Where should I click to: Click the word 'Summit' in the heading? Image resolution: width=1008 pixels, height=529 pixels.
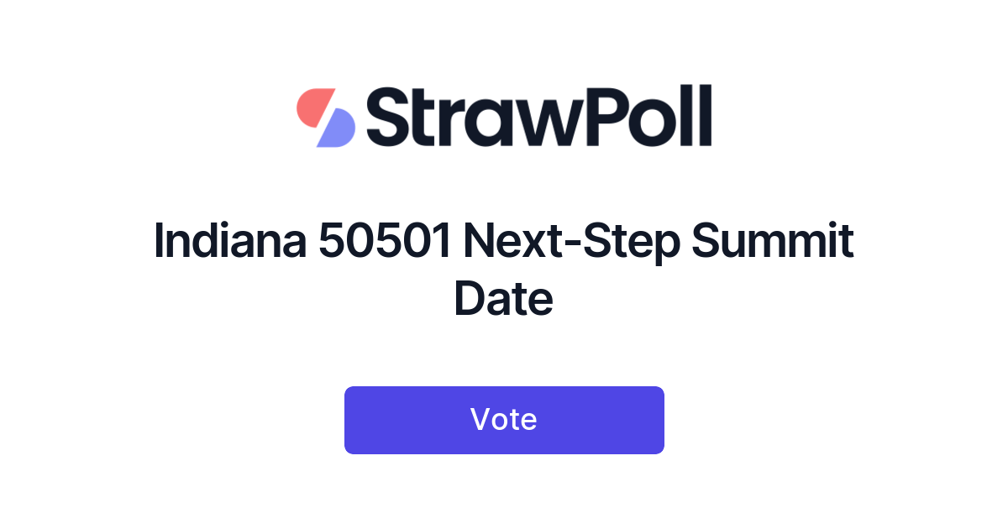coord(773,241)
